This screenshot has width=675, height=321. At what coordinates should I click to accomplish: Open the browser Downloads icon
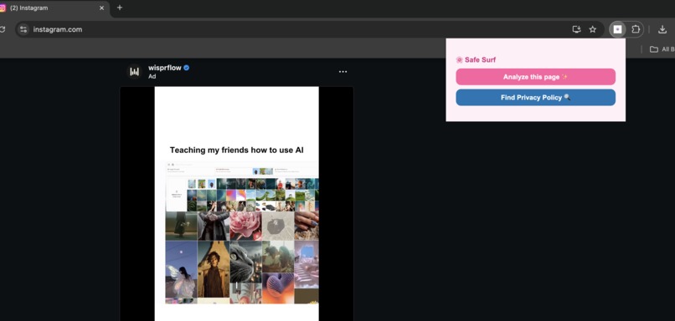662,29
